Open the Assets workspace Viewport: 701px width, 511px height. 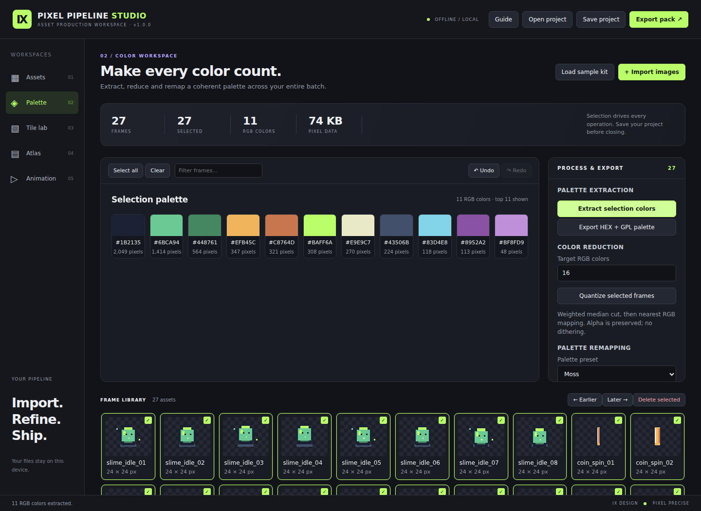(42, 77)
